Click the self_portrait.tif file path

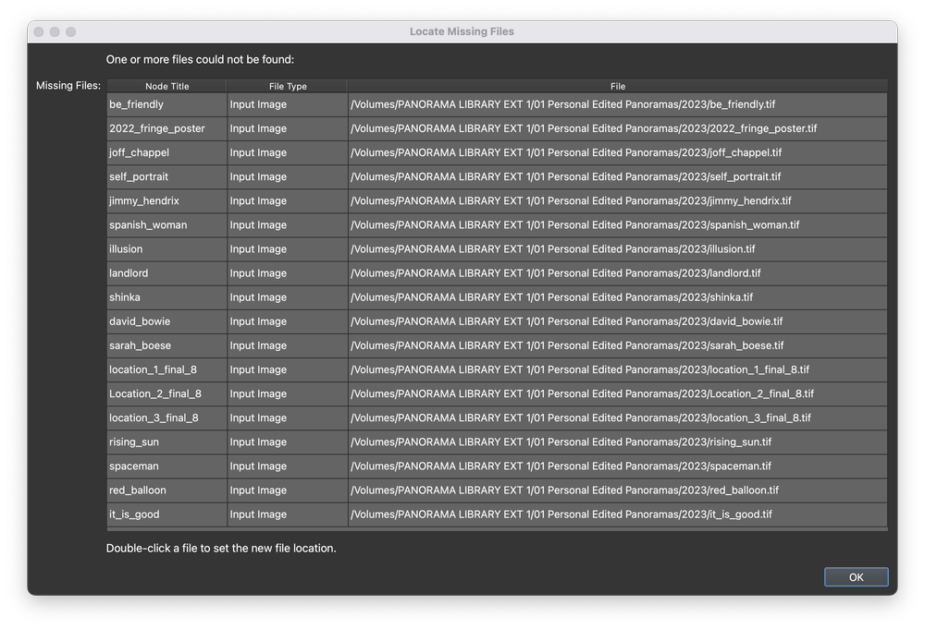(618, 176)
